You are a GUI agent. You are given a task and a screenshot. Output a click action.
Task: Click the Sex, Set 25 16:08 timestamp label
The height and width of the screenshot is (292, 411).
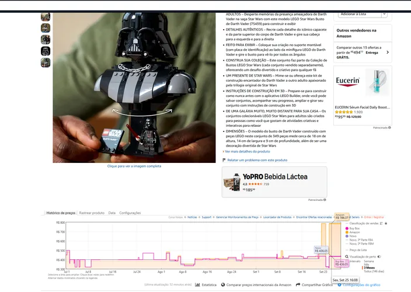(x=345, y=280)
